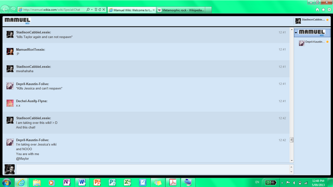Open OneNote from the taskbar
Screen dimensions: 333x187
[67, 182]
